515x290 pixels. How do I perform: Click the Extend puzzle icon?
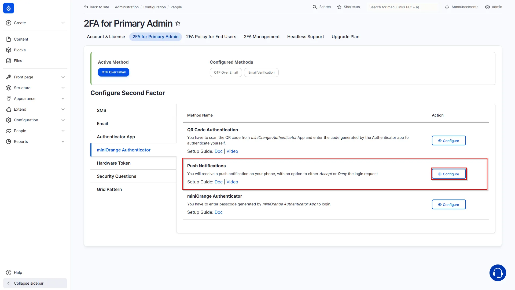[x=9, y=109]
